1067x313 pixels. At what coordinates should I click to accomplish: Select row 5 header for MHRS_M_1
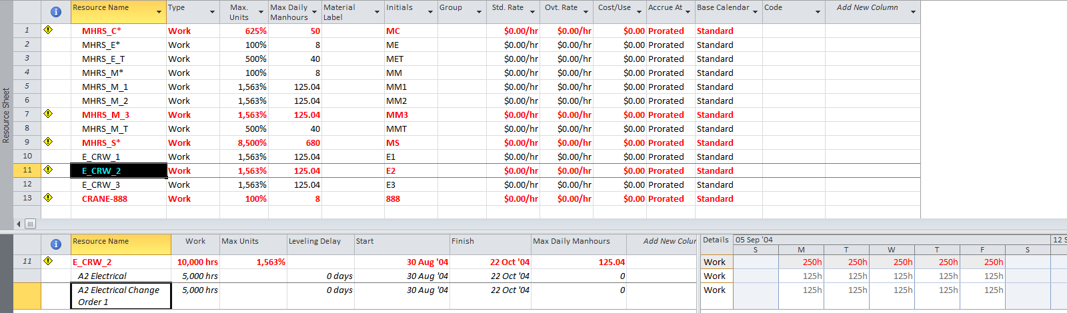click(27, 87)
